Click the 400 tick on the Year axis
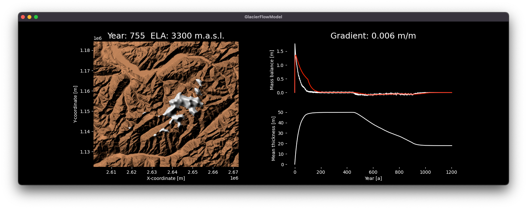Viewport: 527px width, 209px height. click(347, 172)
